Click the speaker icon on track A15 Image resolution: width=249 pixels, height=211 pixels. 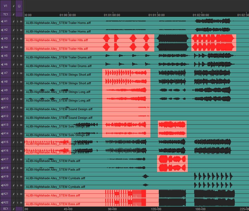click(x=2, y=142)
